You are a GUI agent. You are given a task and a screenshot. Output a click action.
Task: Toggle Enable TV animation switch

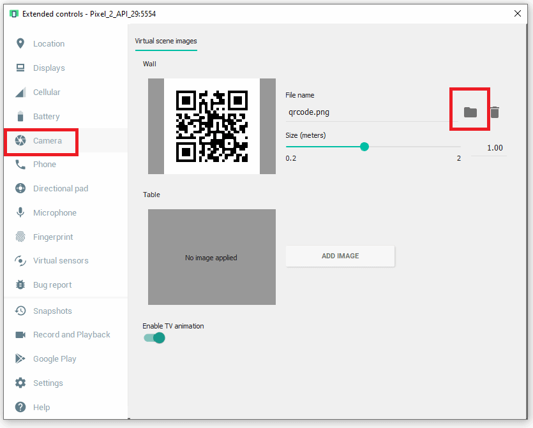tap(154, 338)
